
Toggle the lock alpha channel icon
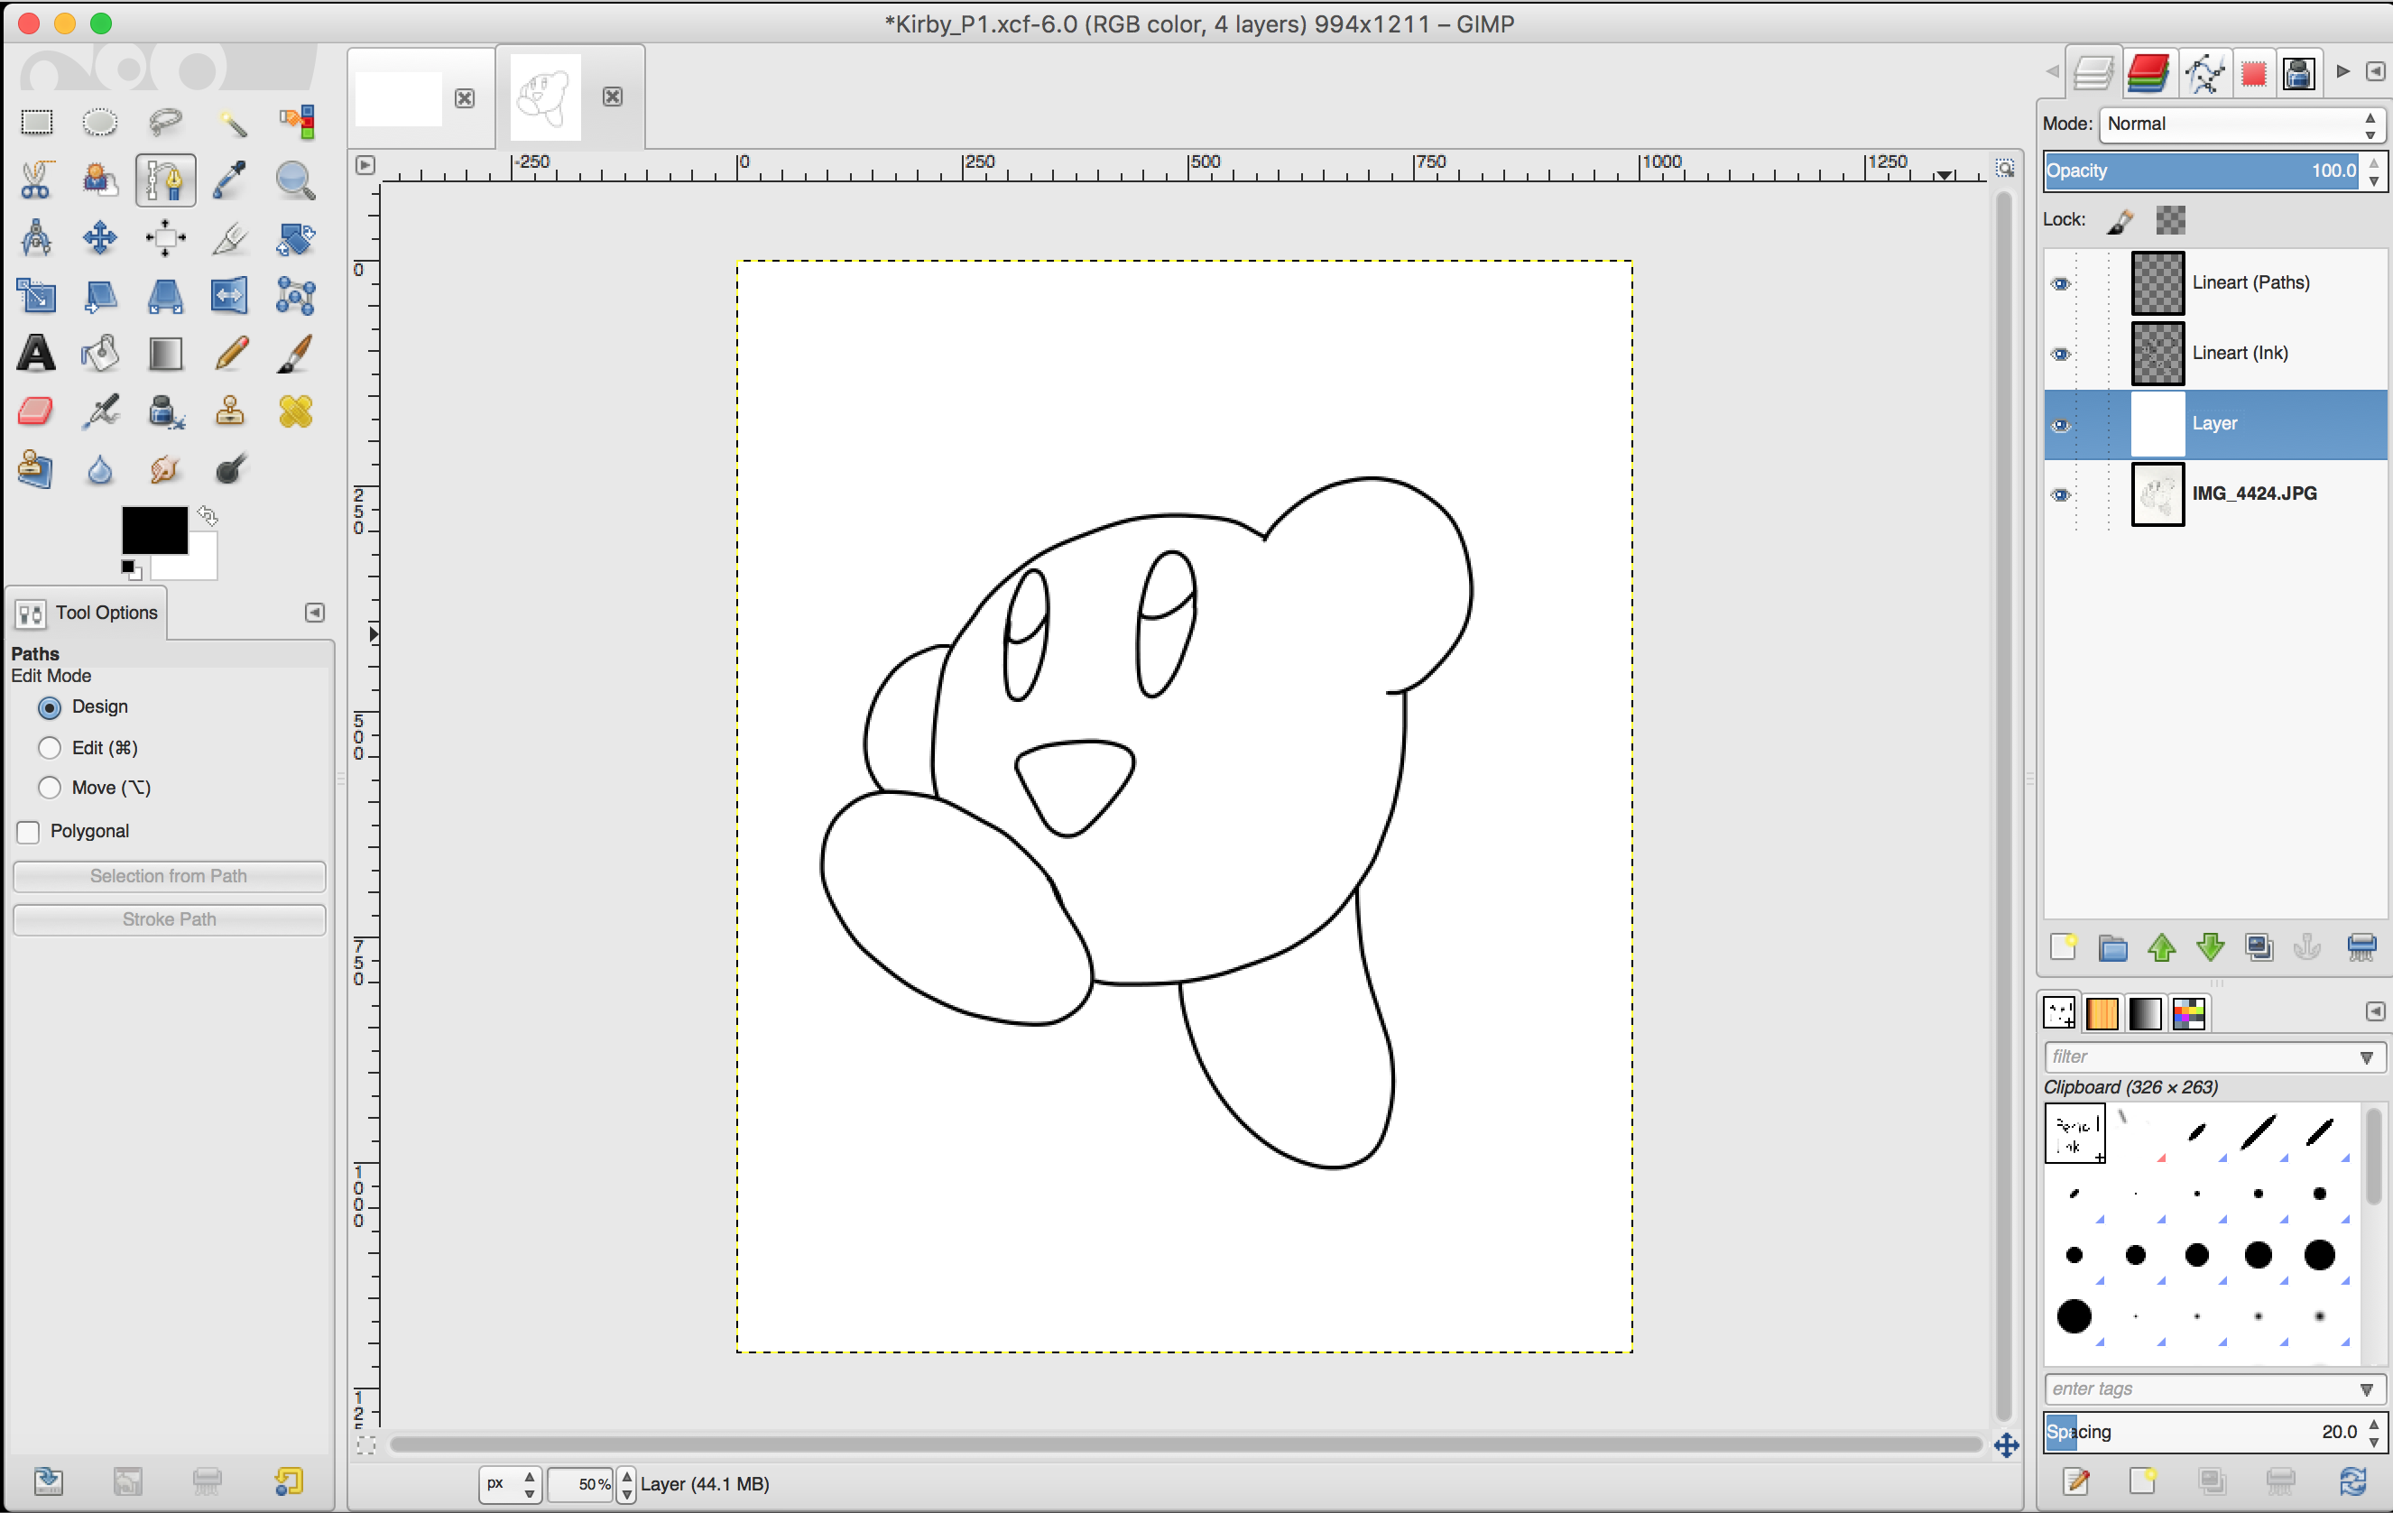point(2170,220)
